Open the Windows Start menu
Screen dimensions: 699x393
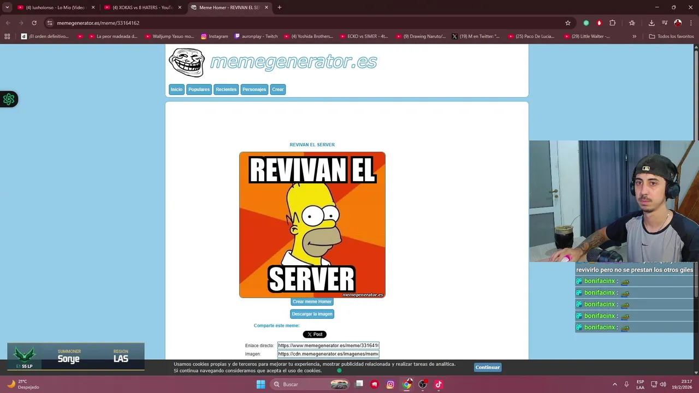point(260,384)
